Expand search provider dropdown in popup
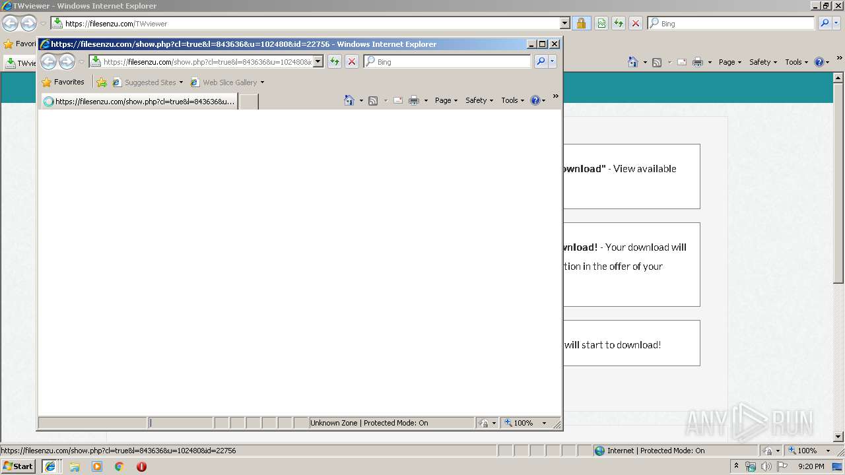 point(553,61)
